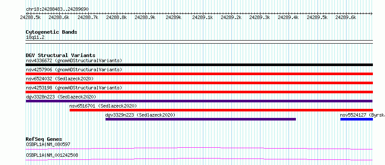Viewport: 385px width, 165px height.
Task: Click the 24288.8k ruler position
Action: coord(117,17)
